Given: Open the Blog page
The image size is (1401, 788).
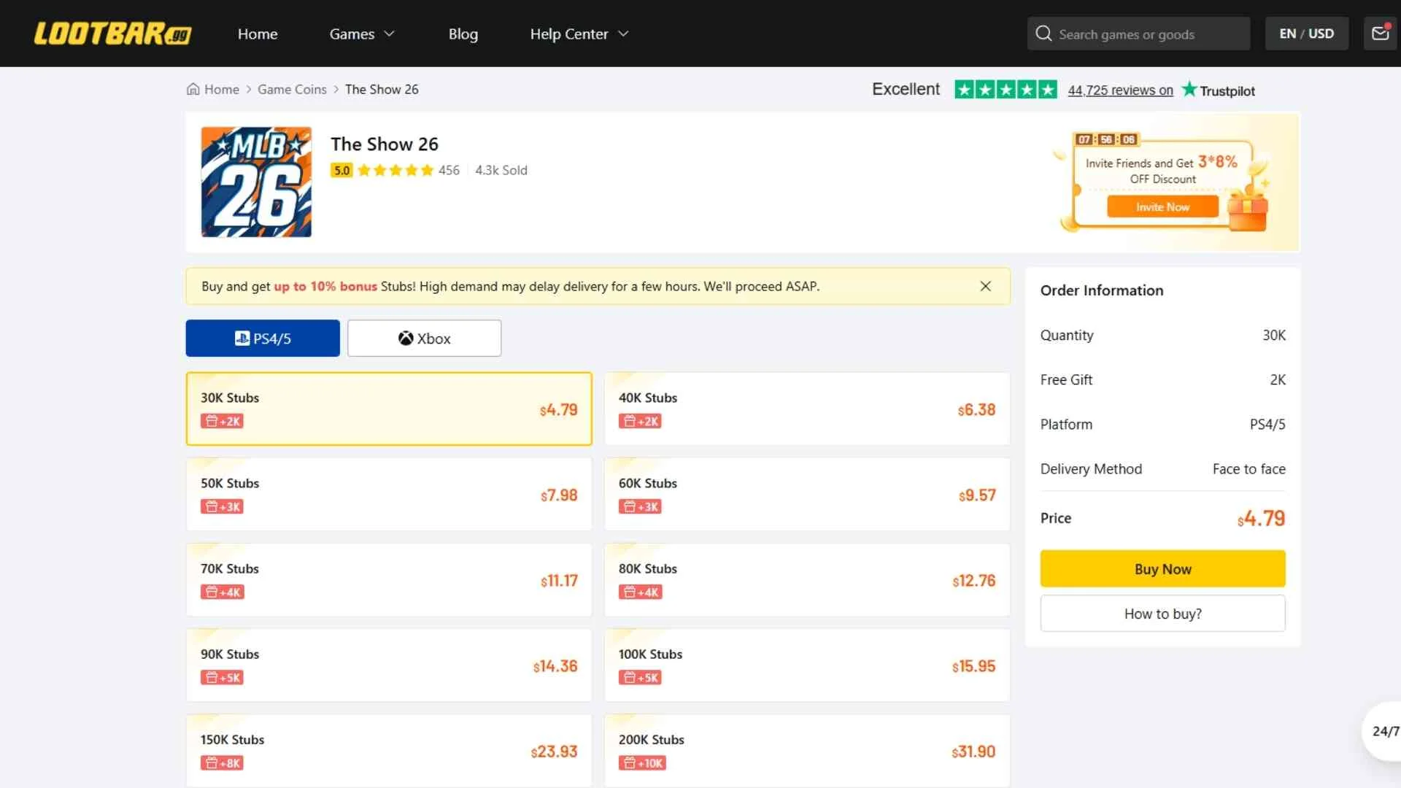Looking at the screenshot, I should pos(463,34).
